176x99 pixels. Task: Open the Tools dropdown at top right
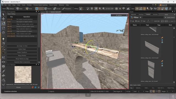pyautogui.click(x=163, y=5)
